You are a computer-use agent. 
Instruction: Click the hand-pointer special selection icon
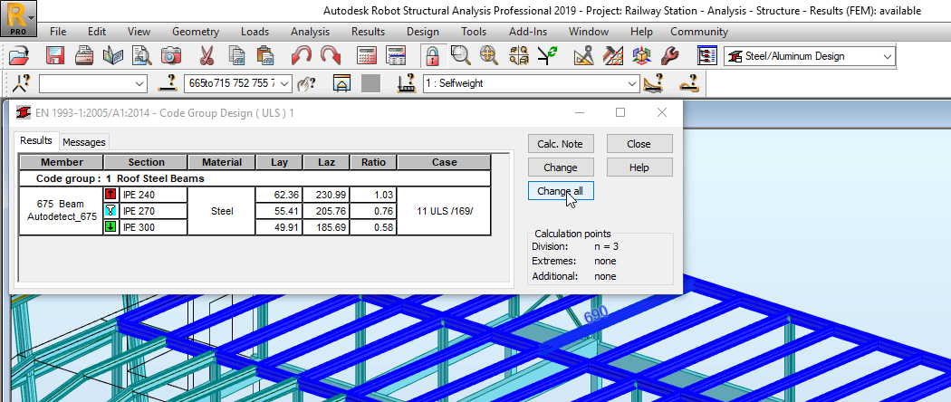pos(306,83)
